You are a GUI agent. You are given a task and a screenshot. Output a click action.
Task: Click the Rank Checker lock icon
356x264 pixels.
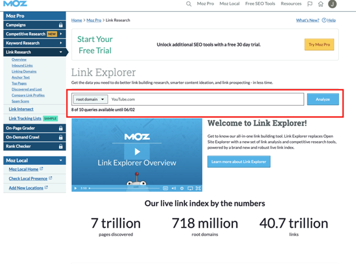click(x=61, y=146)
